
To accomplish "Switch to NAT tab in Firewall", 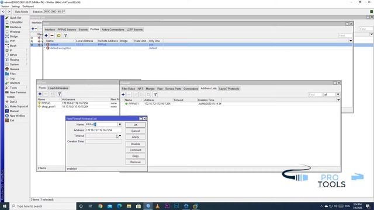I will 140,89.
